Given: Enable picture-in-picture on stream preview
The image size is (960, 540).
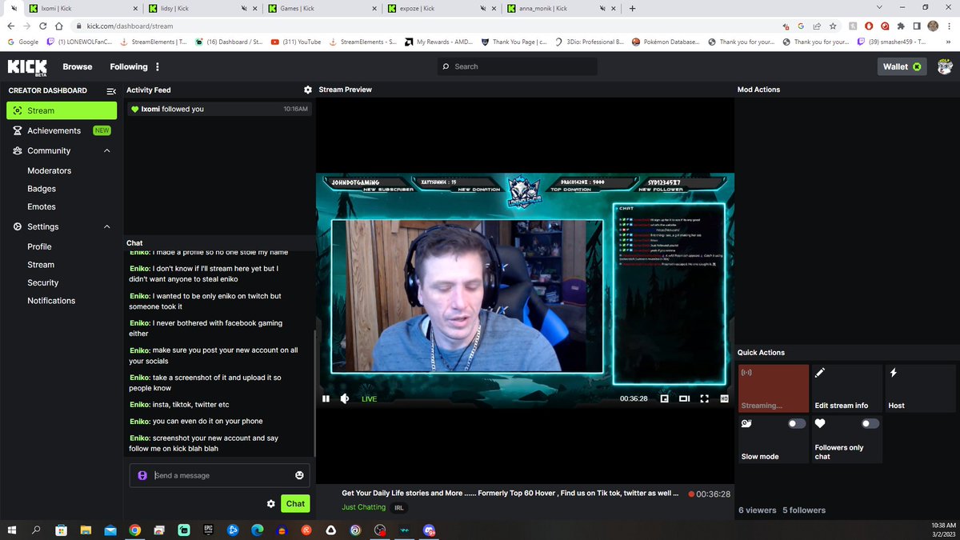Looking at the screenshot, I should 664,398.
